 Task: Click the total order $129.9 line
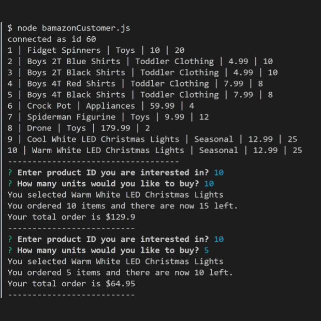(x=71, y=217)
